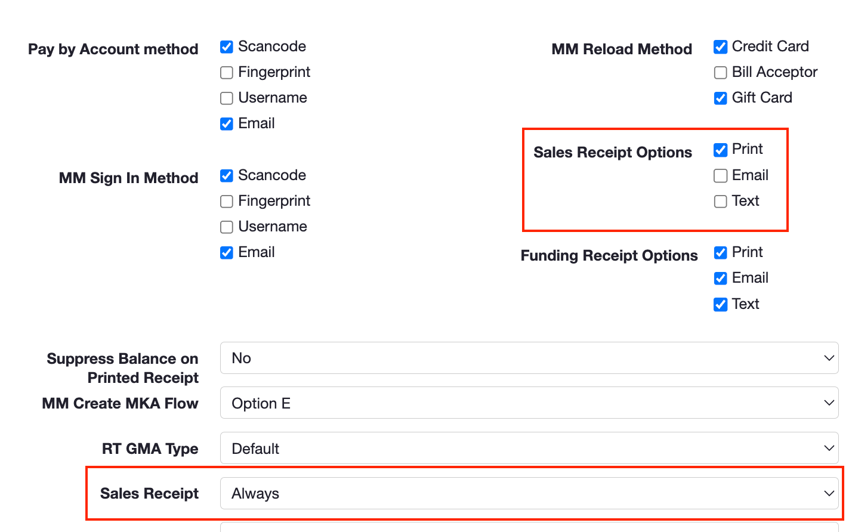This screenshot has width=852, height=532.
Task: Check Username under MM Sign In Method
Action: 227,227
